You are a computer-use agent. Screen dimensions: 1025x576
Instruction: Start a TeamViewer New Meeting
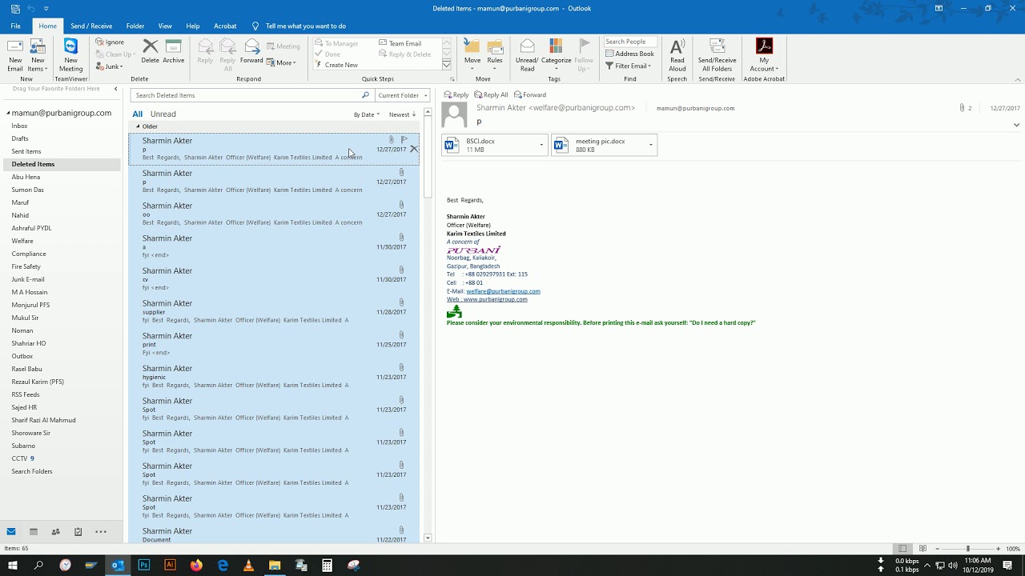tap(70, 54)
